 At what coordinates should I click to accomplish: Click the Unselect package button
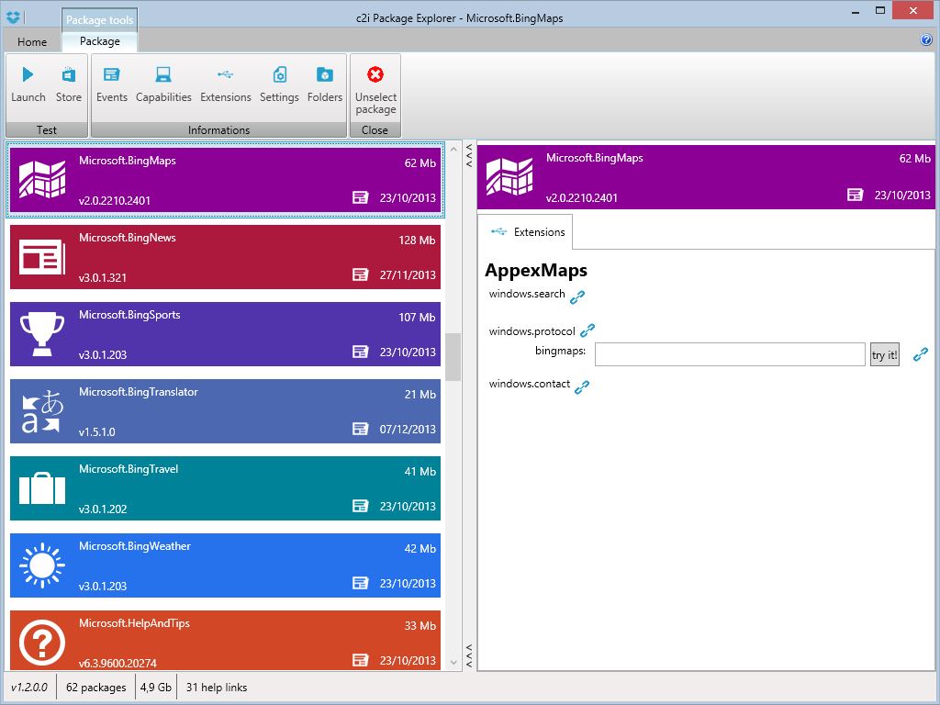click(375, 90)
